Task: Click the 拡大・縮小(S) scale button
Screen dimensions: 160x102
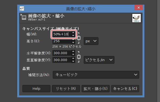Action: (x=95, y=89)
